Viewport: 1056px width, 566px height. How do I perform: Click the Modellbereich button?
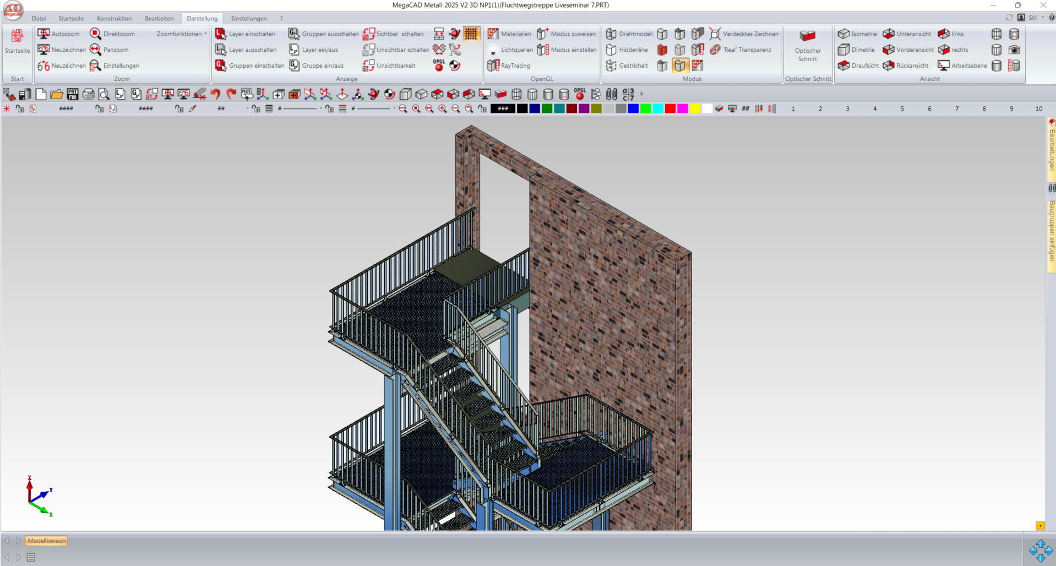click(47, 541)
